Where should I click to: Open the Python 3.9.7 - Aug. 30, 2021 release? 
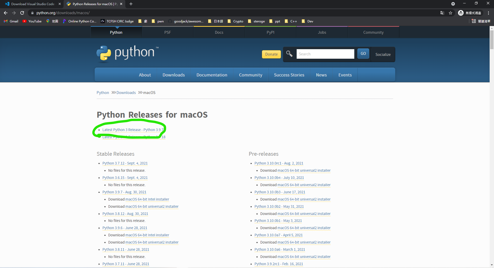pos(124,192)
